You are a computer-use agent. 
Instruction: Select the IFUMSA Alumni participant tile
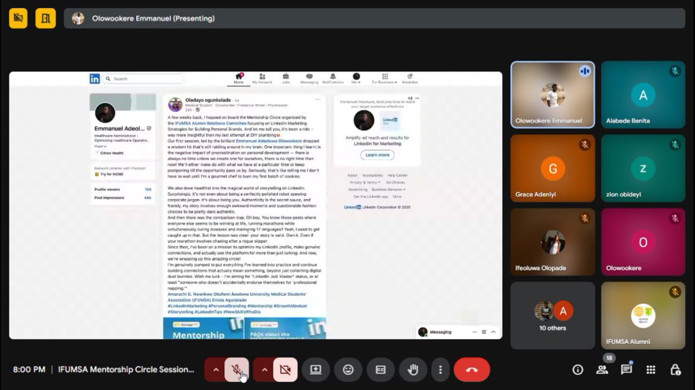tap(643, 315)
